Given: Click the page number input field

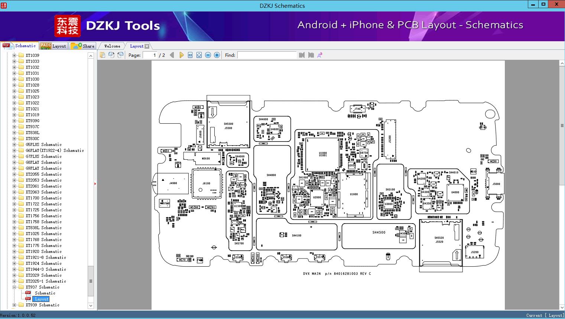Looking at the screenshot, I should 150,55.
